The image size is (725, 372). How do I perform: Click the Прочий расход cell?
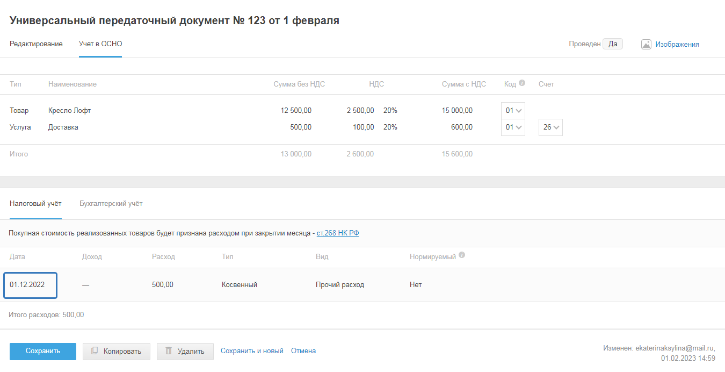[340, 285]
